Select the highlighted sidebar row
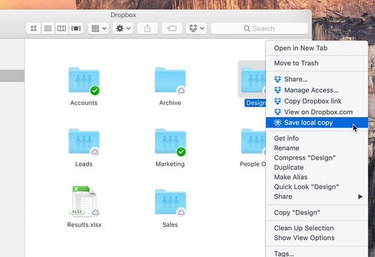Image resolution: width=375 pixels, height=257 pixels. (12, 76)
